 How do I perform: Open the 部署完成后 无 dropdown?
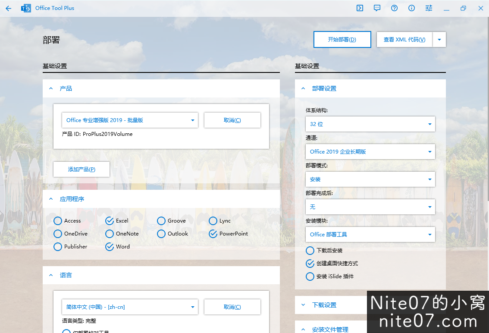click(x=370, y=207)
